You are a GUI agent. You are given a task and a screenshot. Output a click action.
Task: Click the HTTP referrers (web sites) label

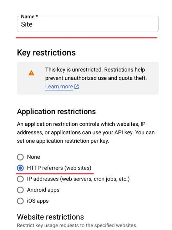59,168
